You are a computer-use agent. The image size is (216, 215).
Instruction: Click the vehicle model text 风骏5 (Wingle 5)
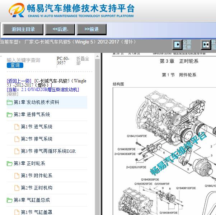[x=78, y=42]
